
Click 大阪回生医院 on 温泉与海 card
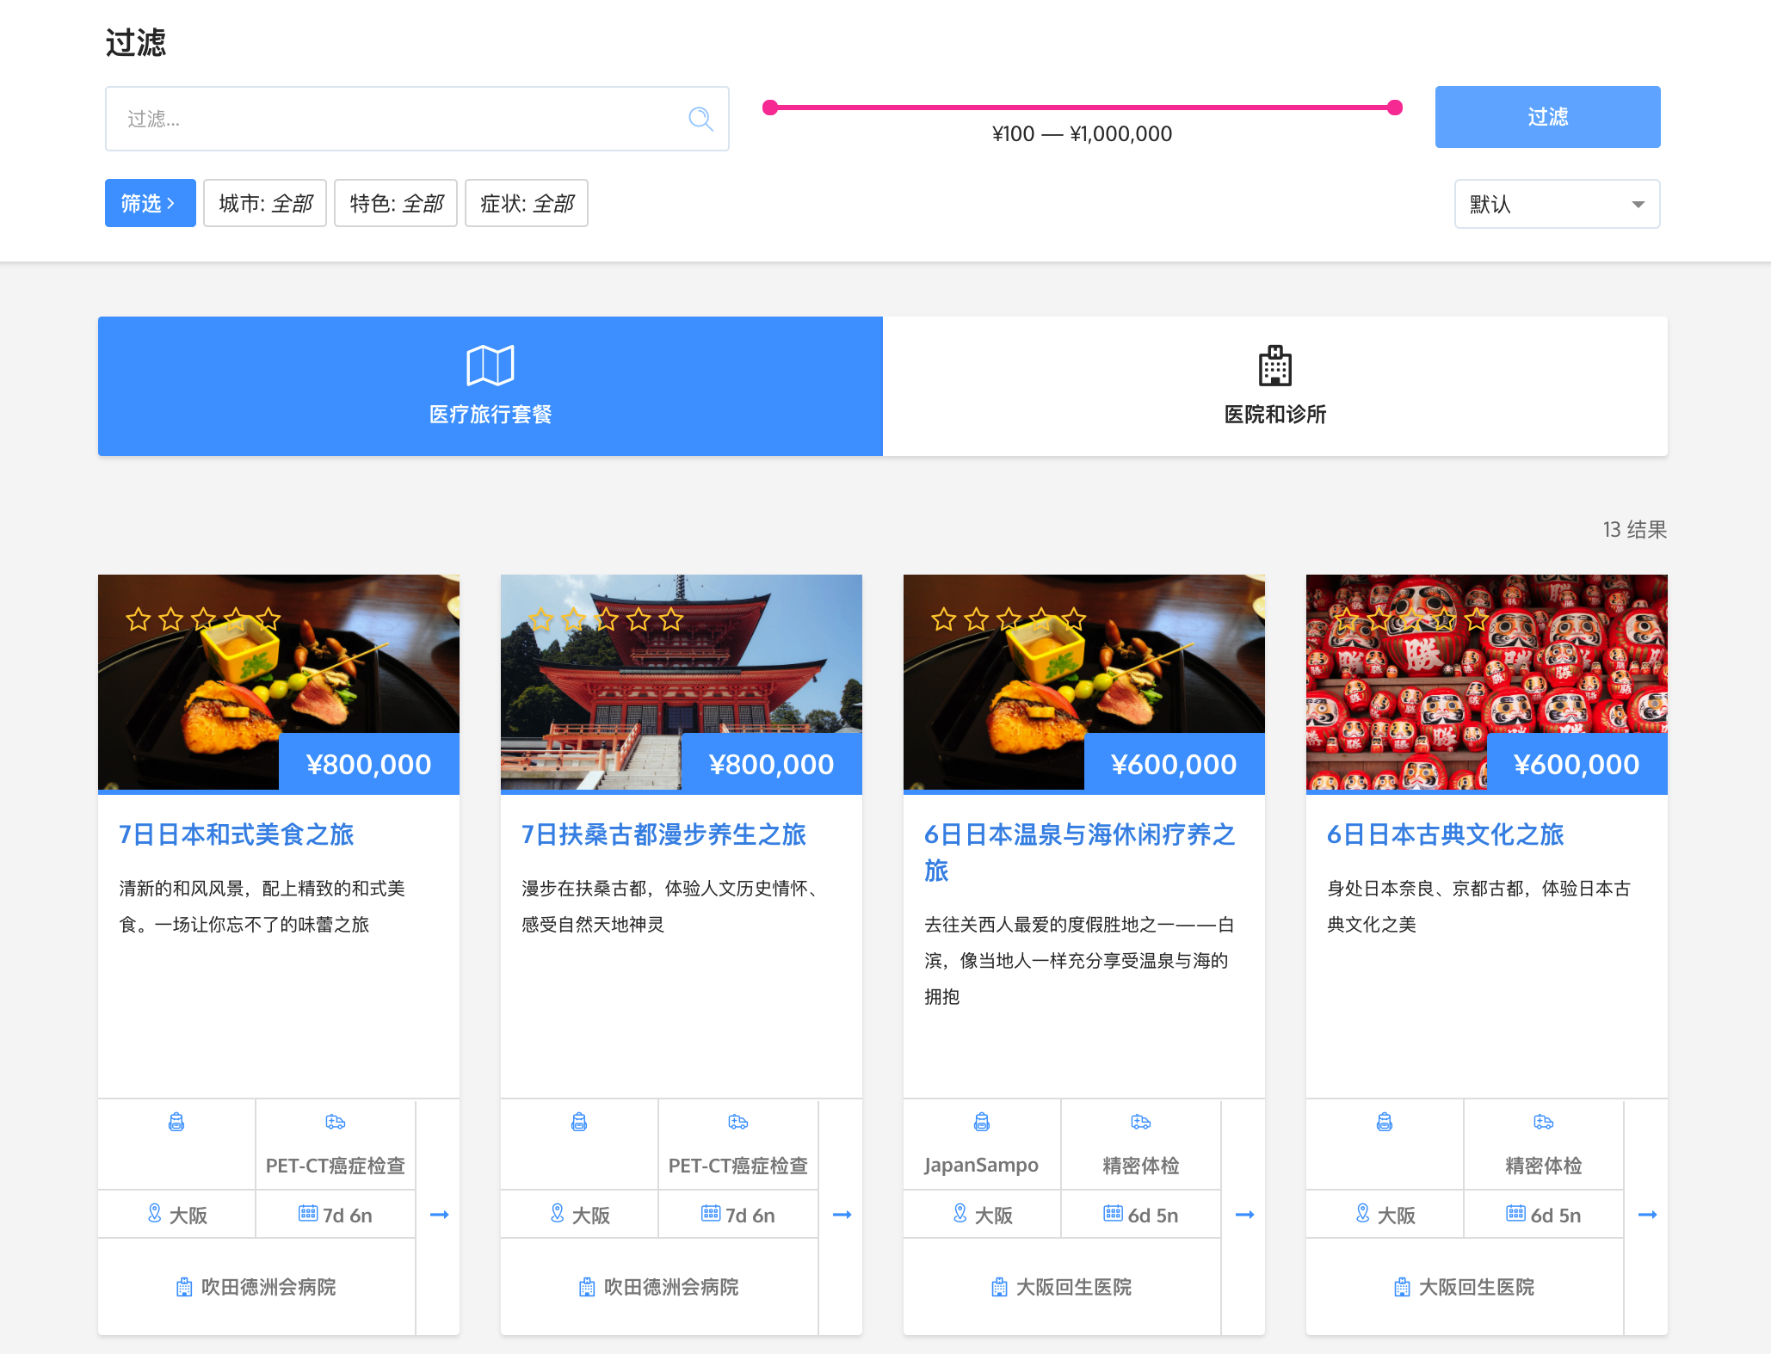coord(1074,1287)
